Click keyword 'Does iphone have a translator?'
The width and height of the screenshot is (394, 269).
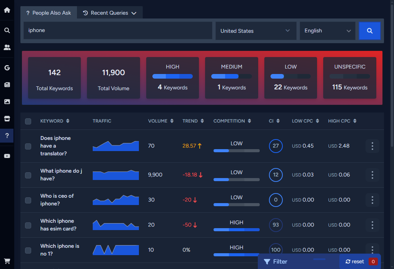[x=55, y=146]
